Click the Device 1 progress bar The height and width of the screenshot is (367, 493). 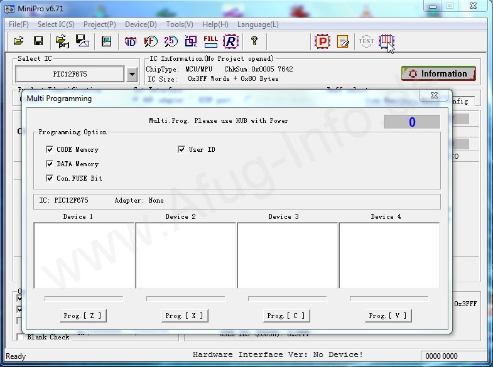84,299
